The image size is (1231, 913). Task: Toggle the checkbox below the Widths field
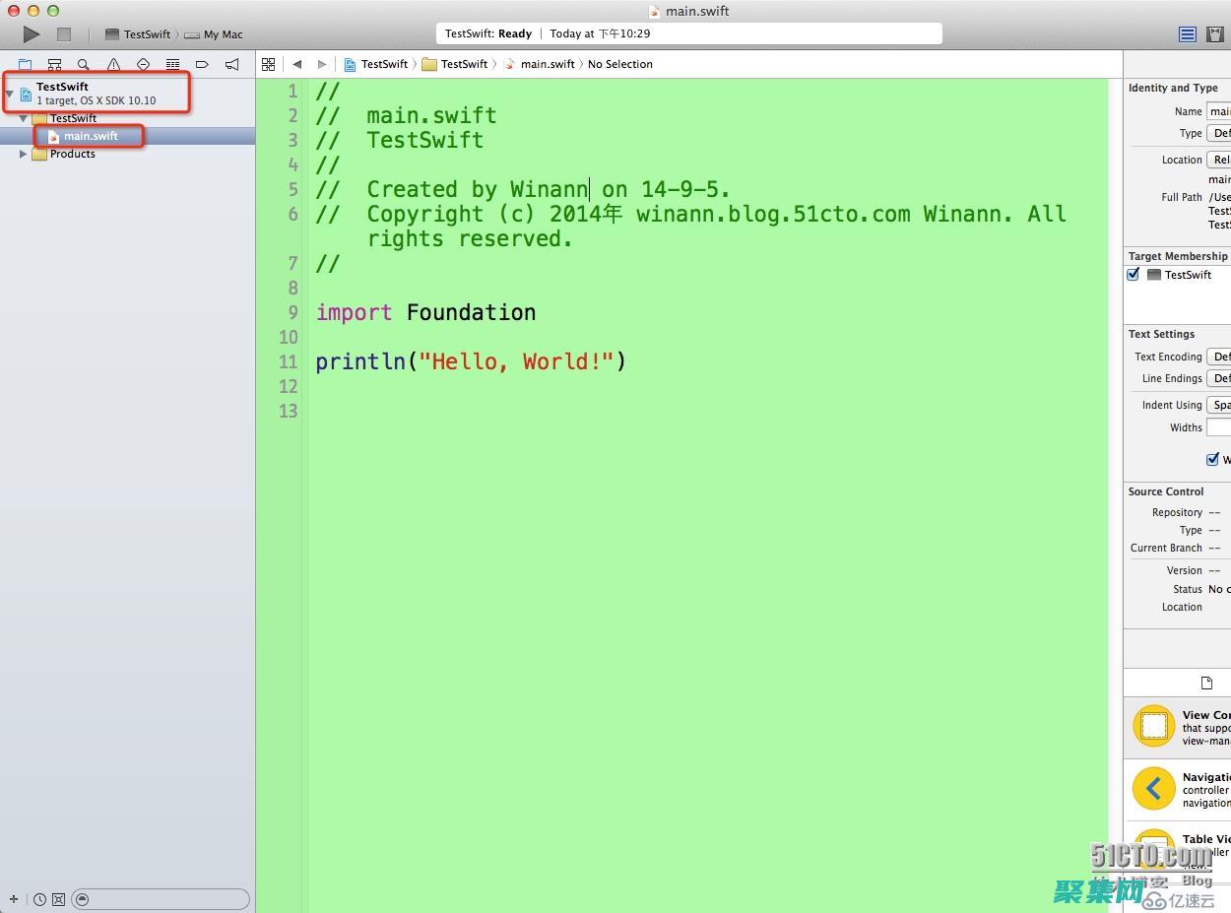(1212, 459)
